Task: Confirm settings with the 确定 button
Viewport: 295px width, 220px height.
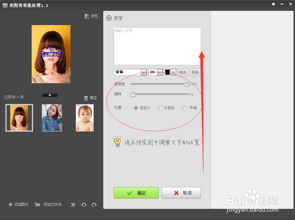Action: click(x=136, y=193)
